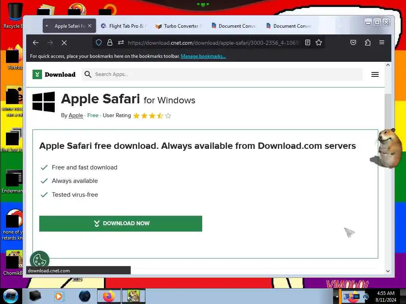
Task: Click the 'Free and fast download' text
Action: 84,167
